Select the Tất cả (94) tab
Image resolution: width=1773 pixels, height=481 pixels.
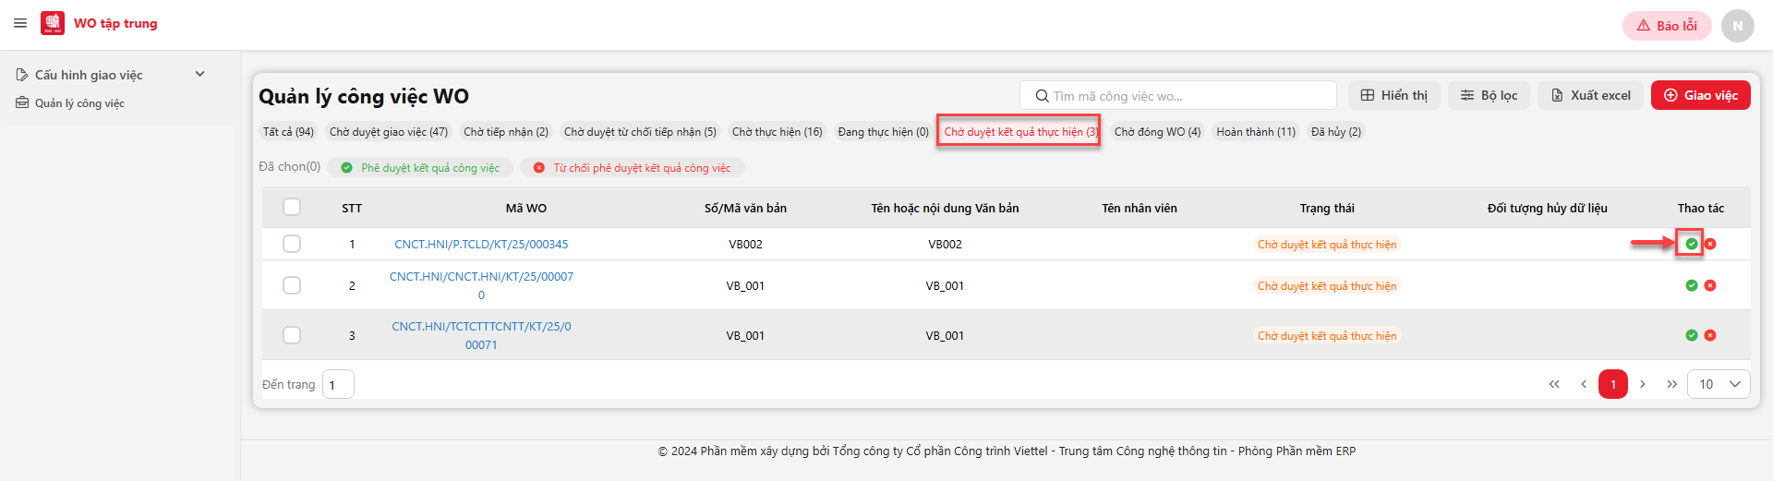[x=288, y=132]
